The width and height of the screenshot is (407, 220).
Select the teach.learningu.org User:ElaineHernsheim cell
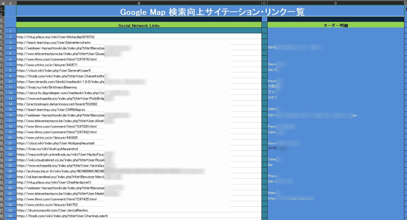[x=139, y=42]
